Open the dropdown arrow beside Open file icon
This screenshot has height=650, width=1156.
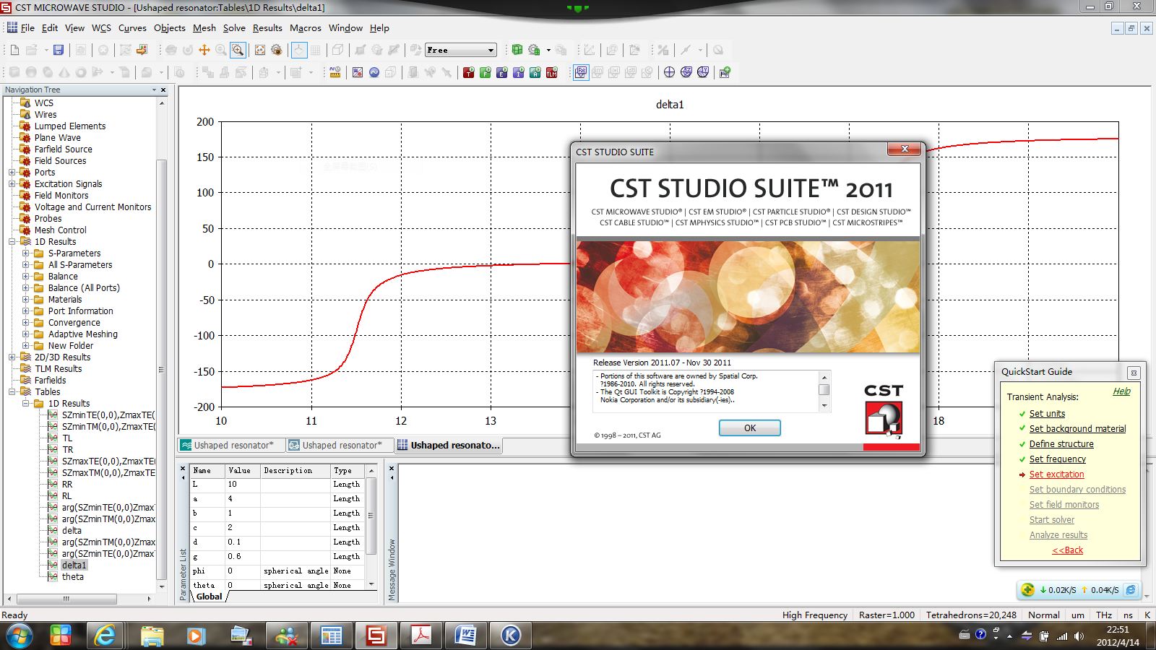pyautogui.click(x=46, y=50)
